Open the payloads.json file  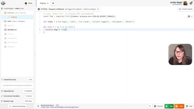(x=12, y=42)
